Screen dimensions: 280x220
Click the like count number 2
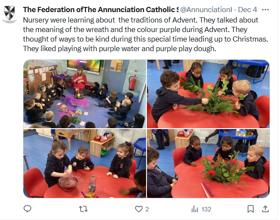click(x=147, y=209)
